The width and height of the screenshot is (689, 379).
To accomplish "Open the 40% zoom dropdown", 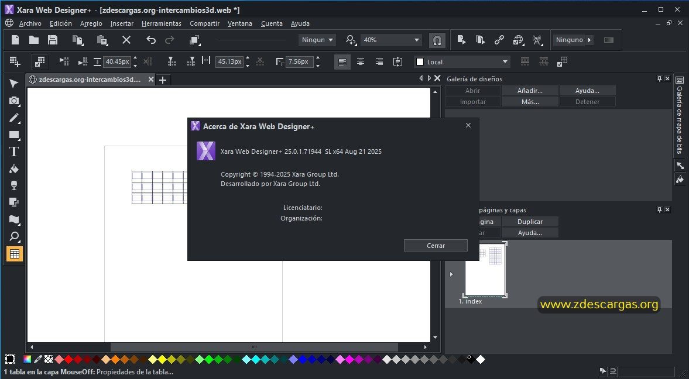I will pos(391,40).
